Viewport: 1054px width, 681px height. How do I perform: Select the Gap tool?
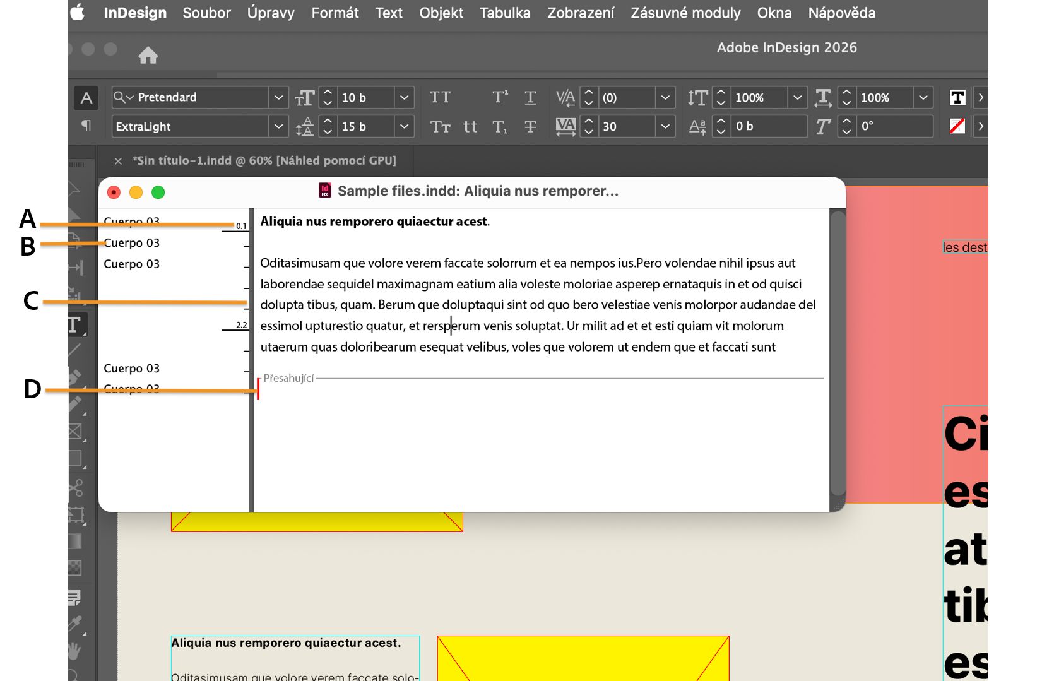[x=76, y=268]
